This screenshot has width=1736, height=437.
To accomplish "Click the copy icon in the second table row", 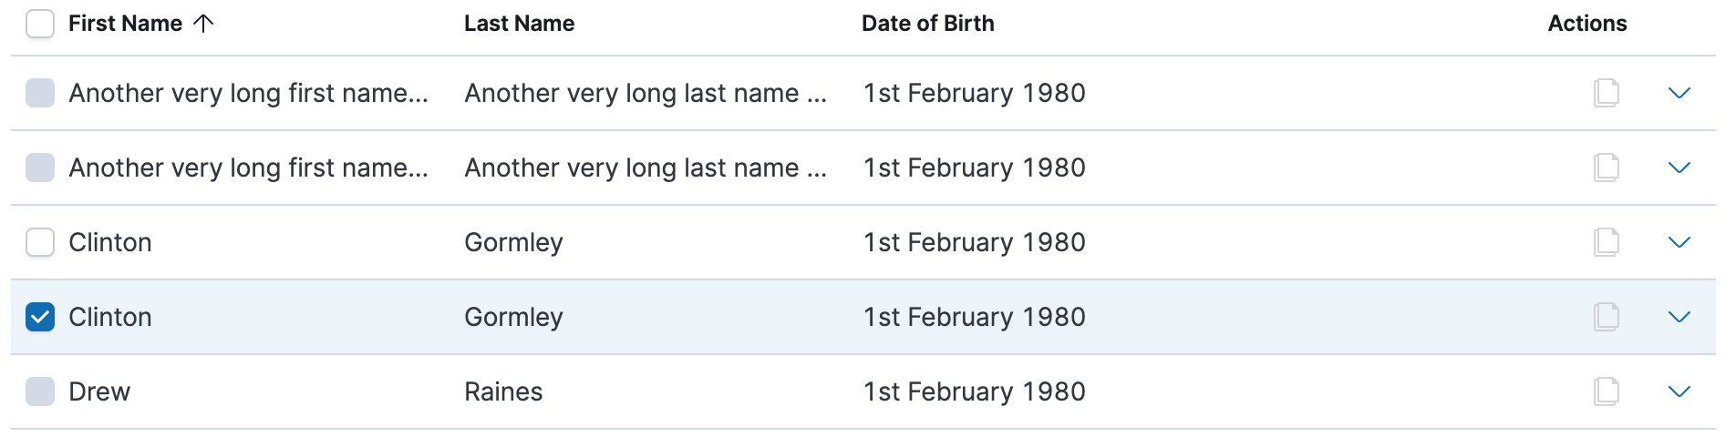I will (1606, 168).
